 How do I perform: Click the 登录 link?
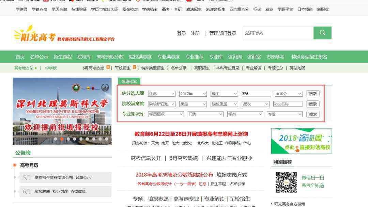click(x=181, y=33)
